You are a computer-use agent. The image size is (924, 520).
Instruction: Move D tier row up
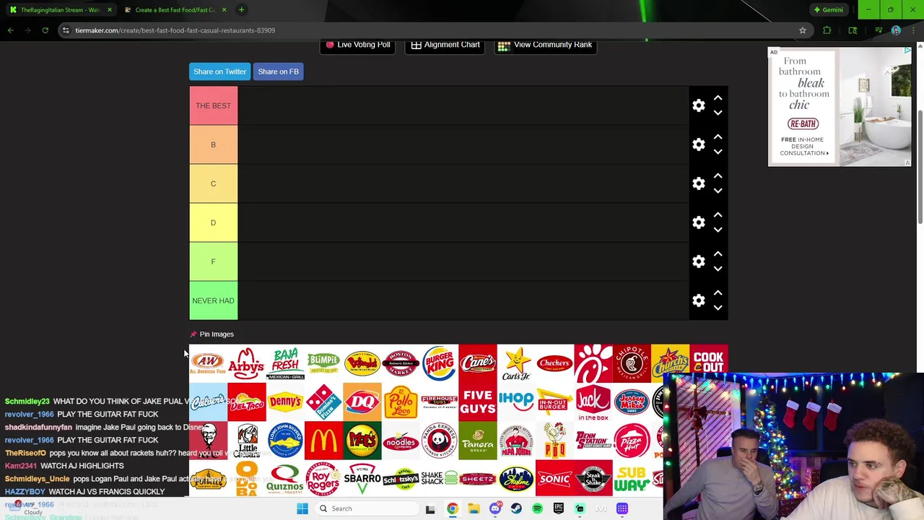pyautogui.click(x=718, y=214)
